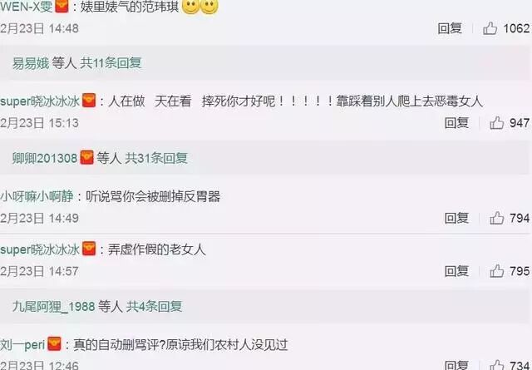The image size is (532, 370).
Task: Reply to the 14:48 comment via 回复
Action: click(450, 28)
